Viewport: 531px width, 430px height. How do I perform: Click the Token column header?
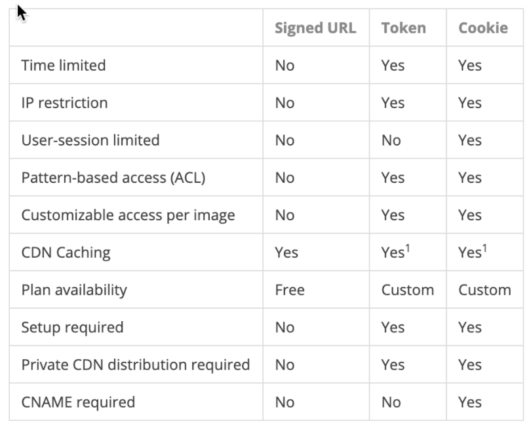[x=403, y=28]
